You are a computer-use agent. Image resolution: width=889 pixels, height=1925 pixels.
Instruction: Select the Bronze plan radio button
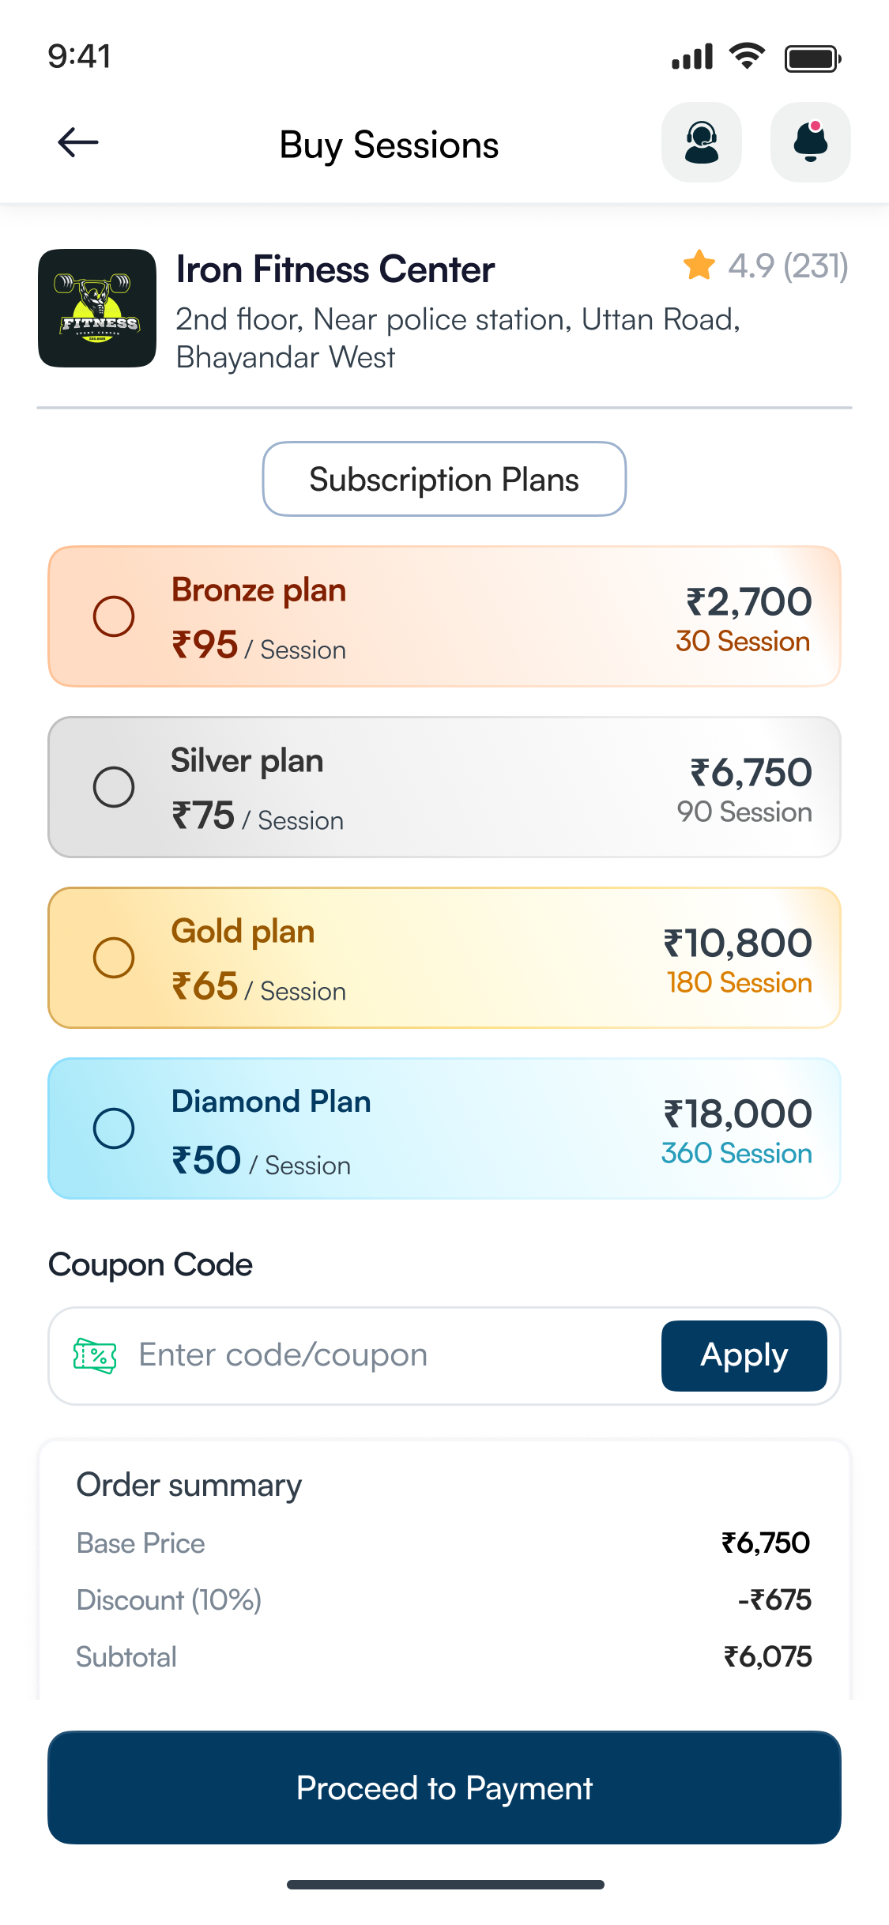114,616
